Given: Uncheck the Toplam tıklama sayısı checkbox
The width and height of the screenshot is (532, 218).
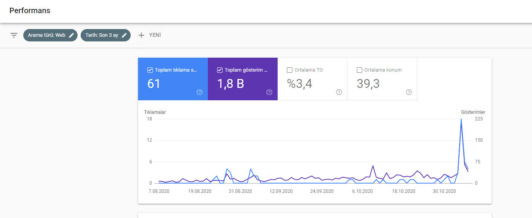Looking at the screenshot, I should click(x=150, y=70).
